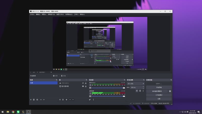Add a new source with Sources panel plus icon
202x114 pixels.
click(x=60, y=100)
